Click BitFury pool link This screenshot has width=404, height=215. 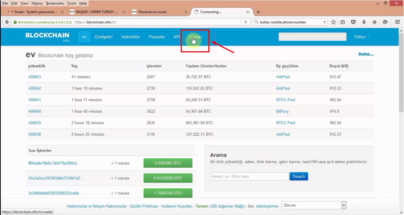click(282, 111)
